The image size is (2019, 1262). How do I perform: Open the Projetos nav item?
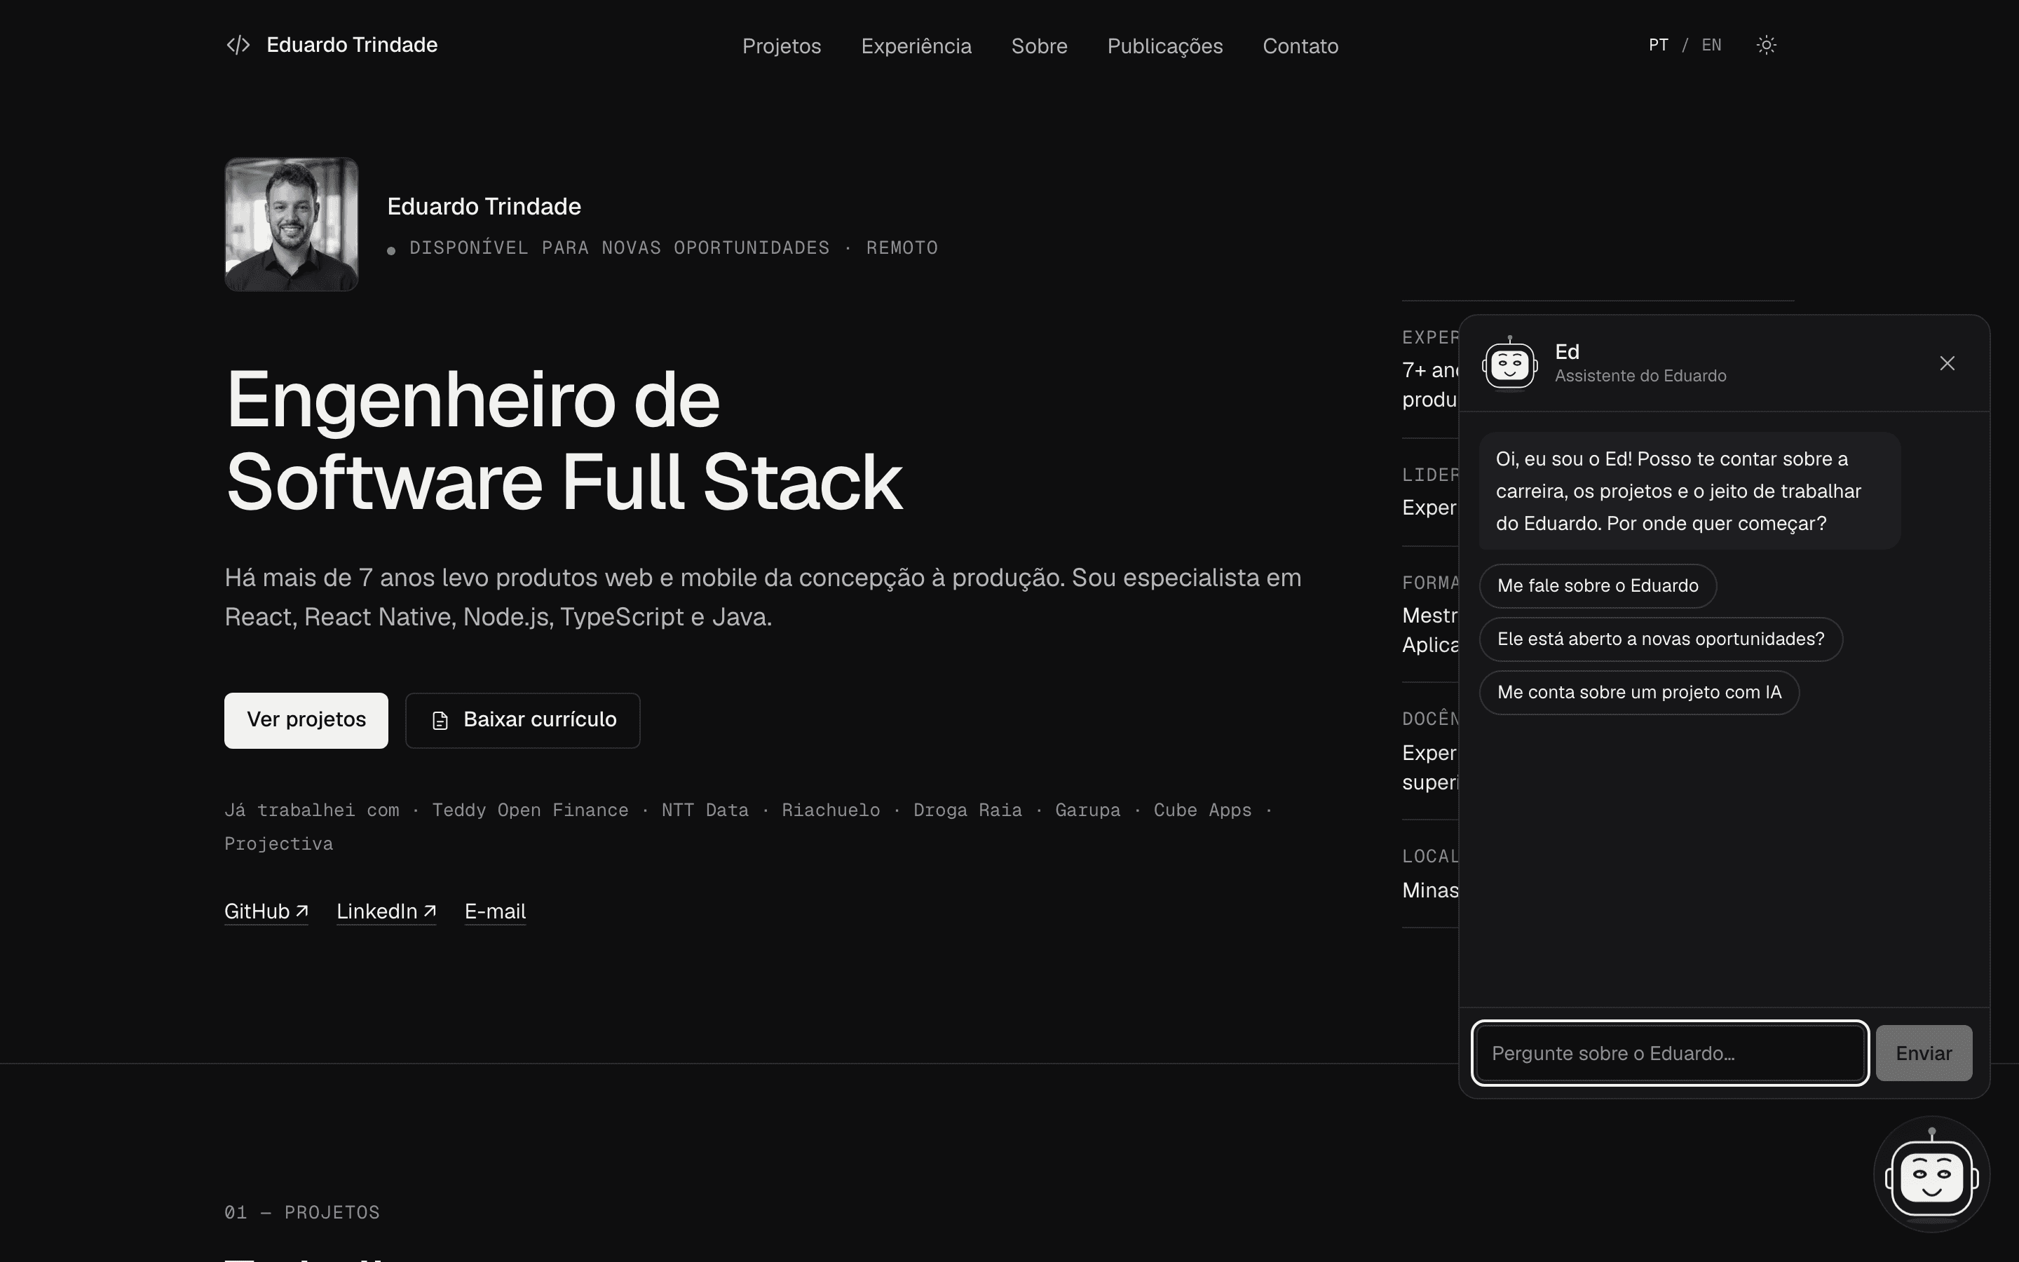(782, 46)
